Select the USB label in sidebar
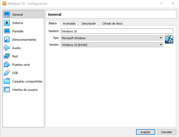The height and width of the screenshot is (137, 179). 15,73
